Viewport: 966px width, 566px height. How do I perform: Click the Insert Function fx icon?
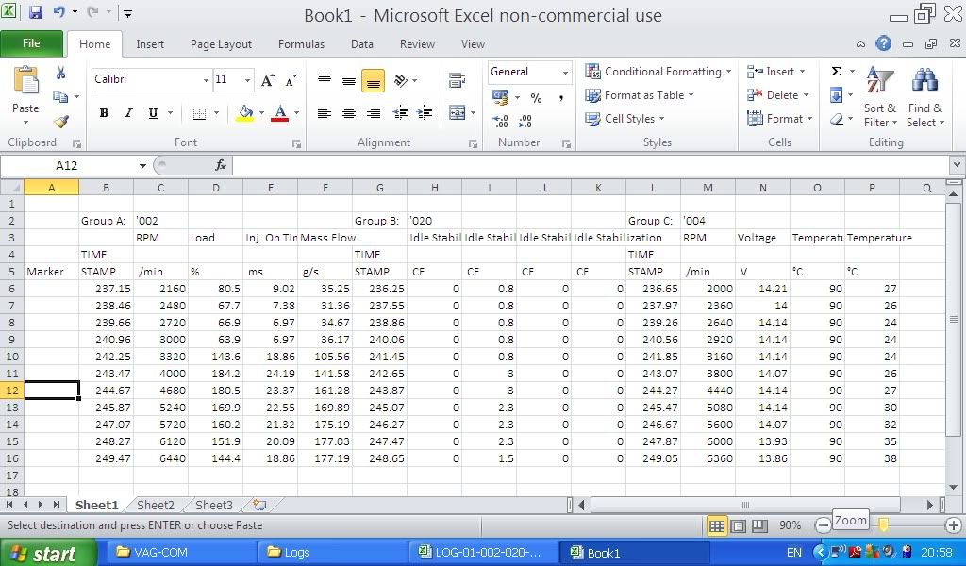click(x=221, y=165)
